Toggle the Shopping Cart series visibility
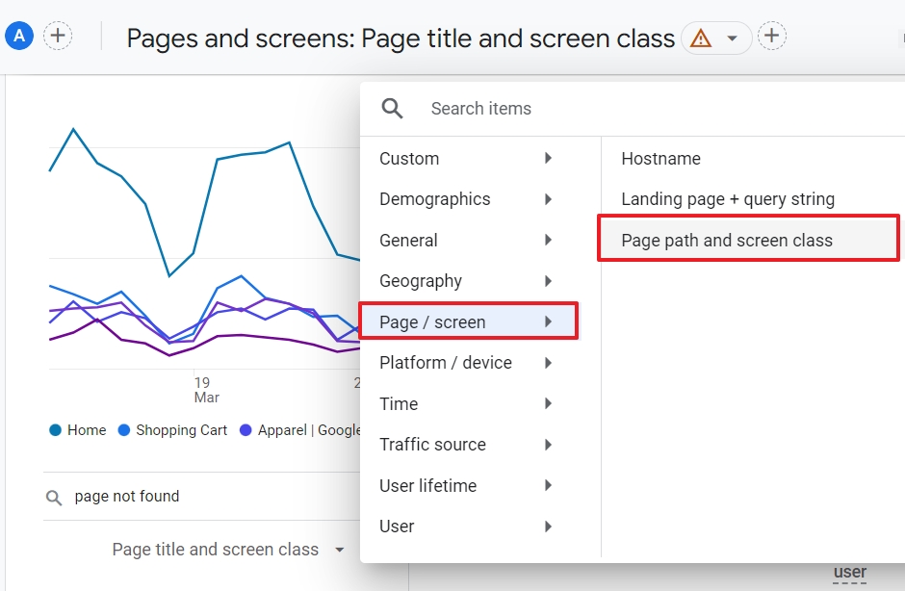The width and height of the screenshot is (905, 591). [172, 430]
